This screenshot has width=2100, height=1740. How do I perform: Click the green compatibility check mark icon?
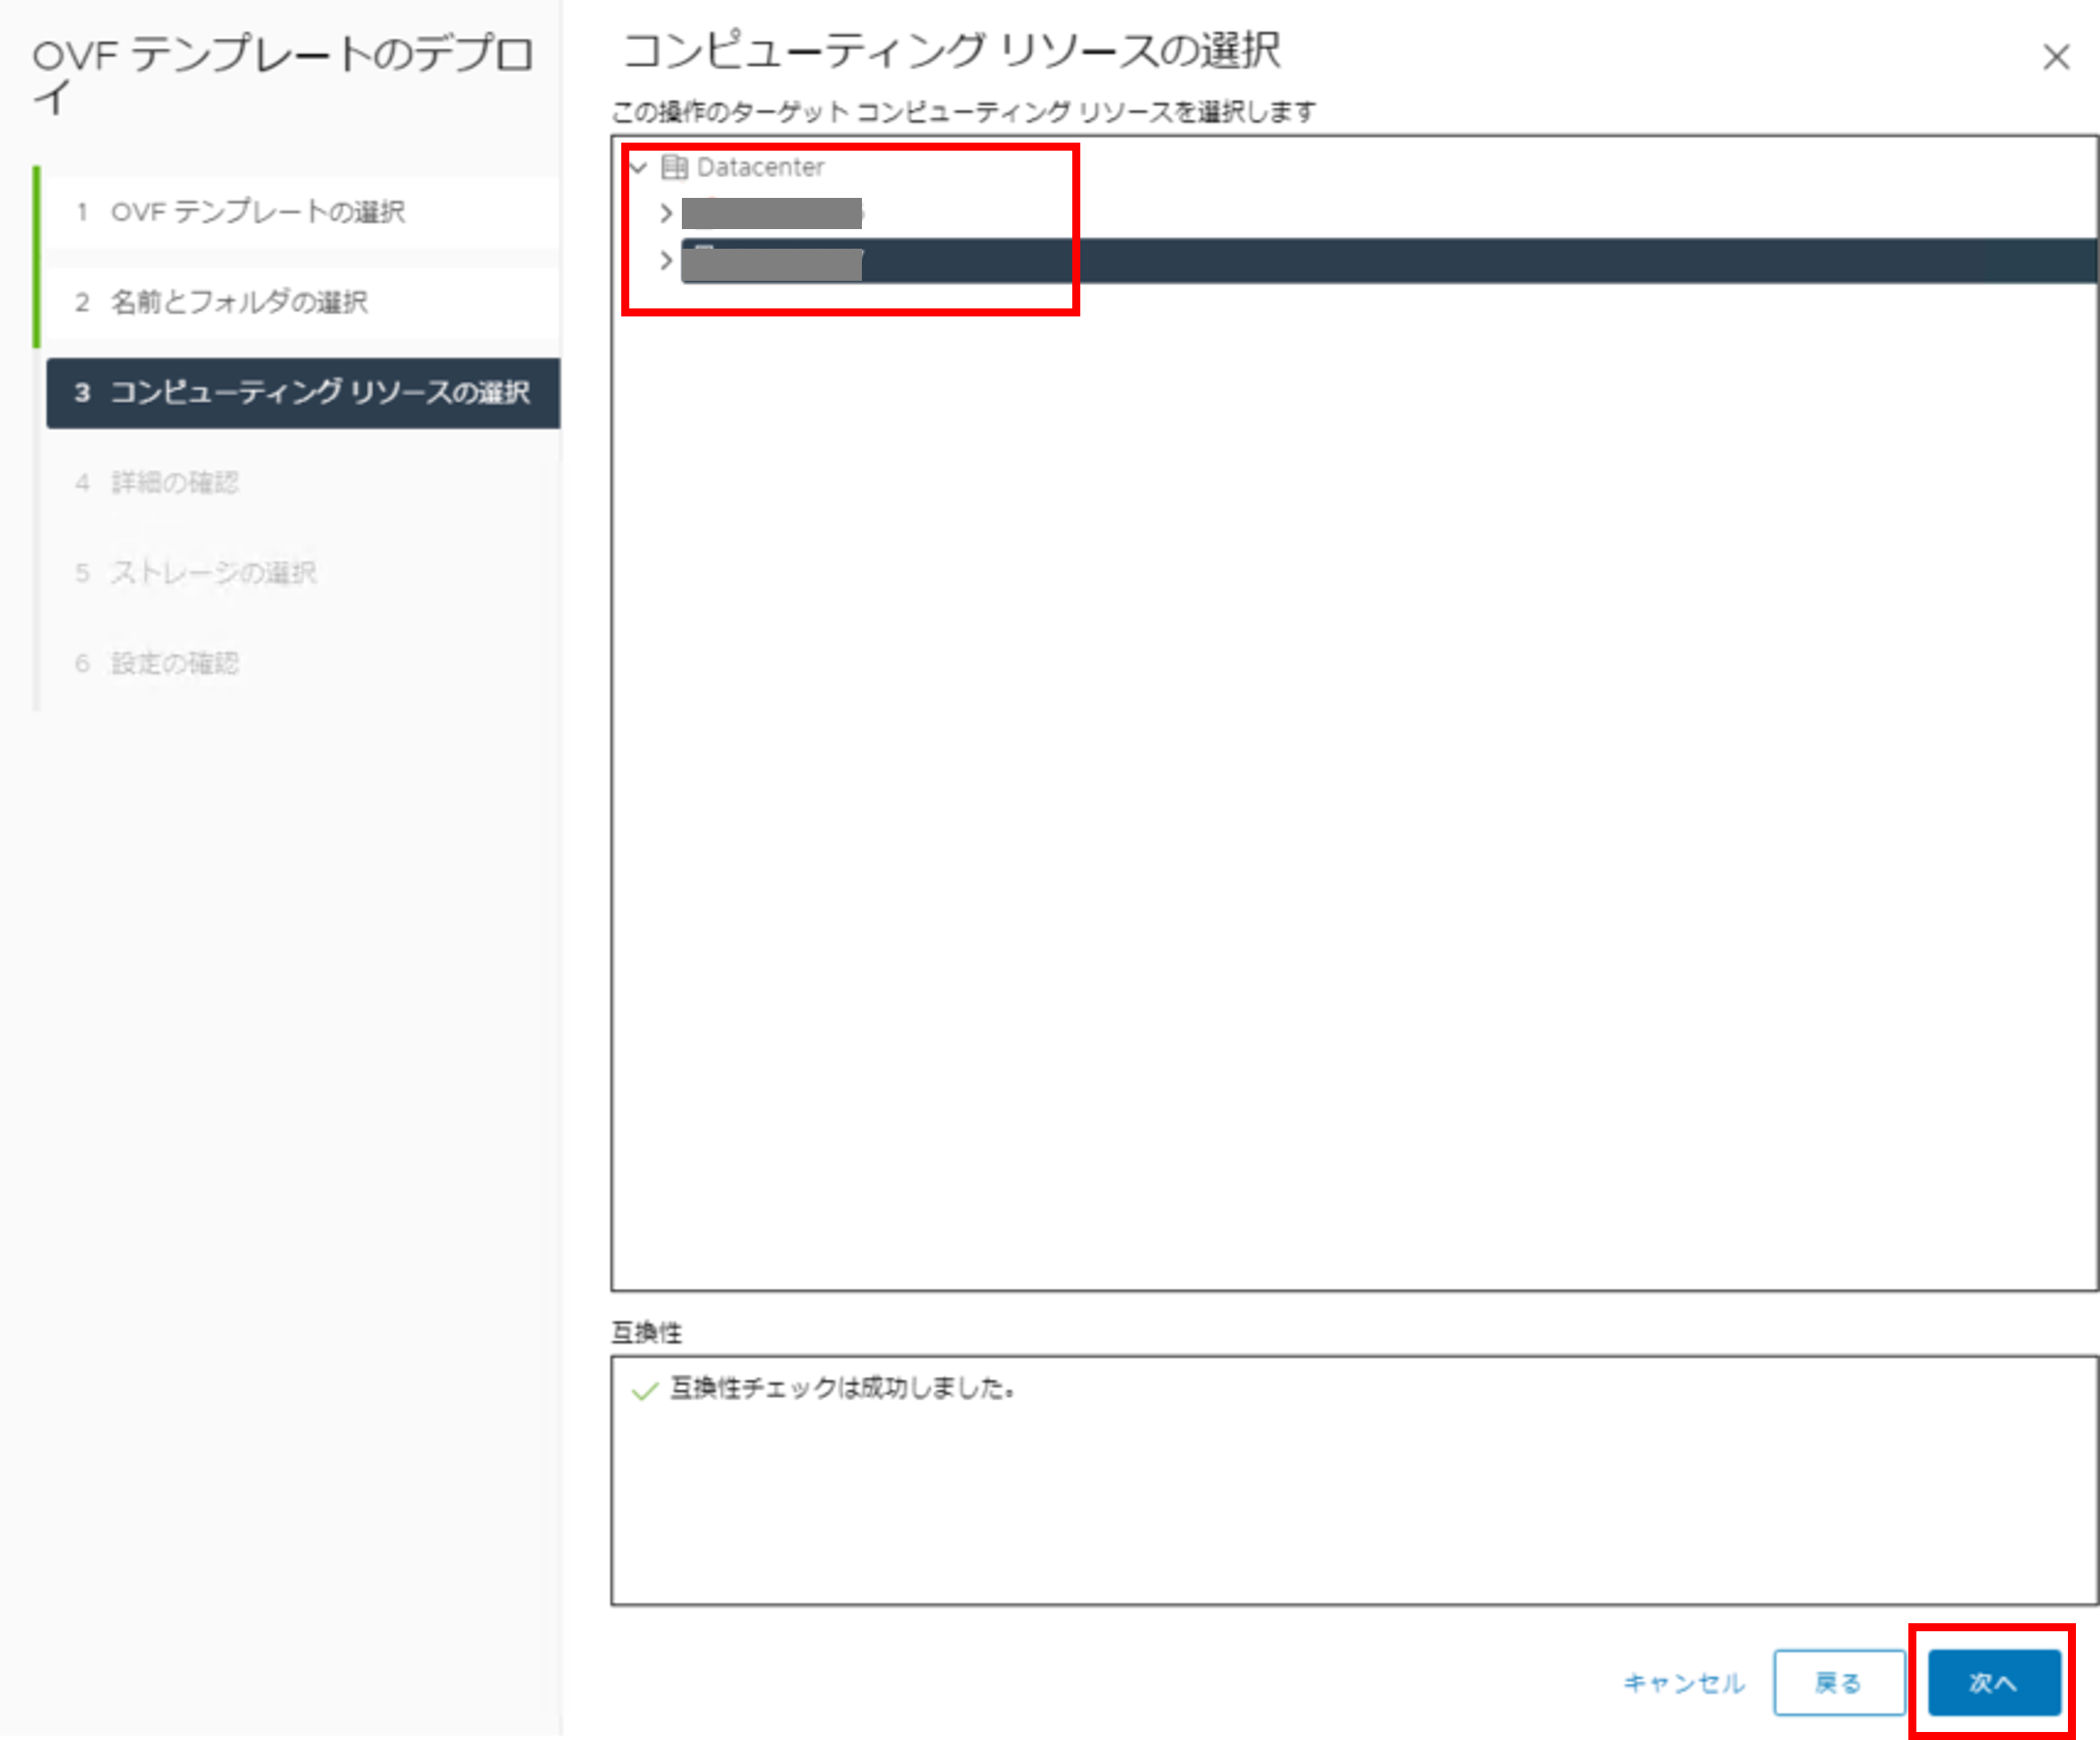[645, 1390]
